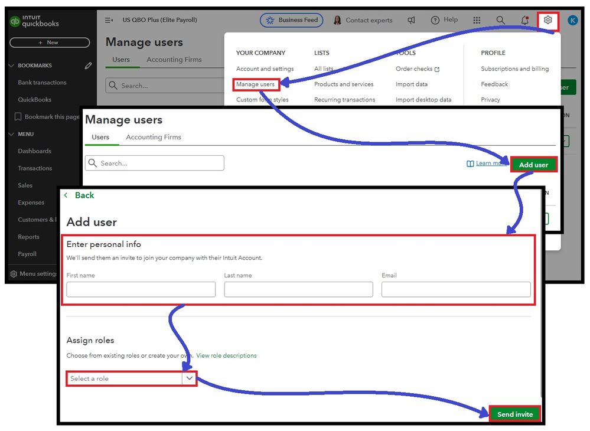Select Manage users in settings menu
The image size is (590, 431).
coord(256,84)
